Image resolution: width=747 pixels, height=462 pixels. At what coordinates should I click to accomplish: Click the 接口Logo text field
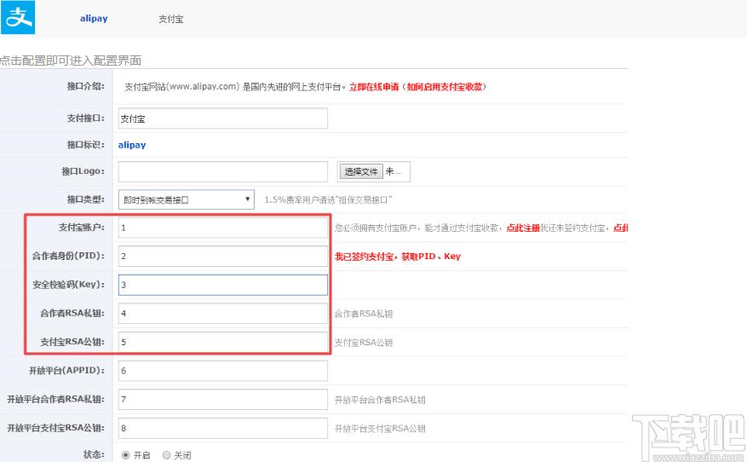(223, 171)
